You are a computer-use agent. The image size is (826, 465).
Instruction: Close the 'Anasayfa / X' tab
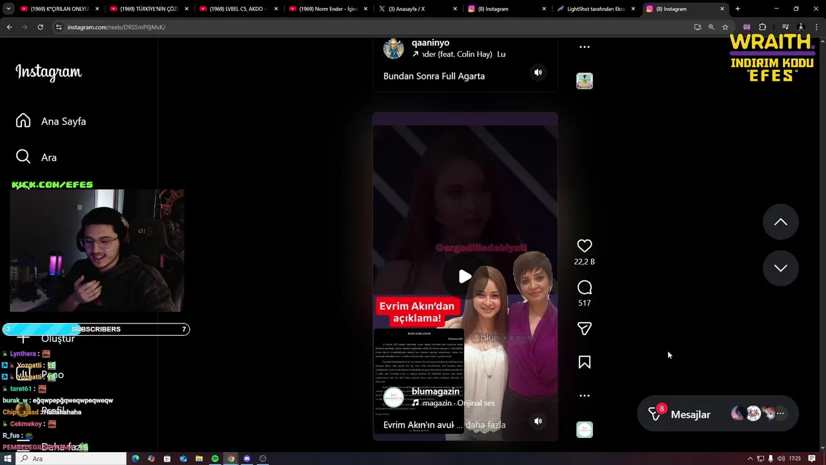[455, 9]
